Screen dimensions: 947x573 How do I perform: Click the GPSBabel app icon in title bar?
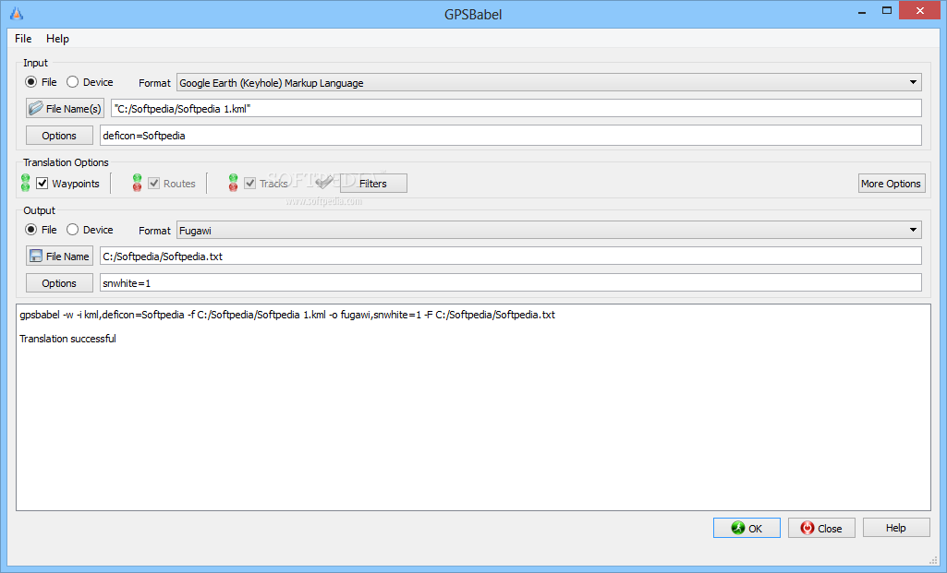(17, 13)
